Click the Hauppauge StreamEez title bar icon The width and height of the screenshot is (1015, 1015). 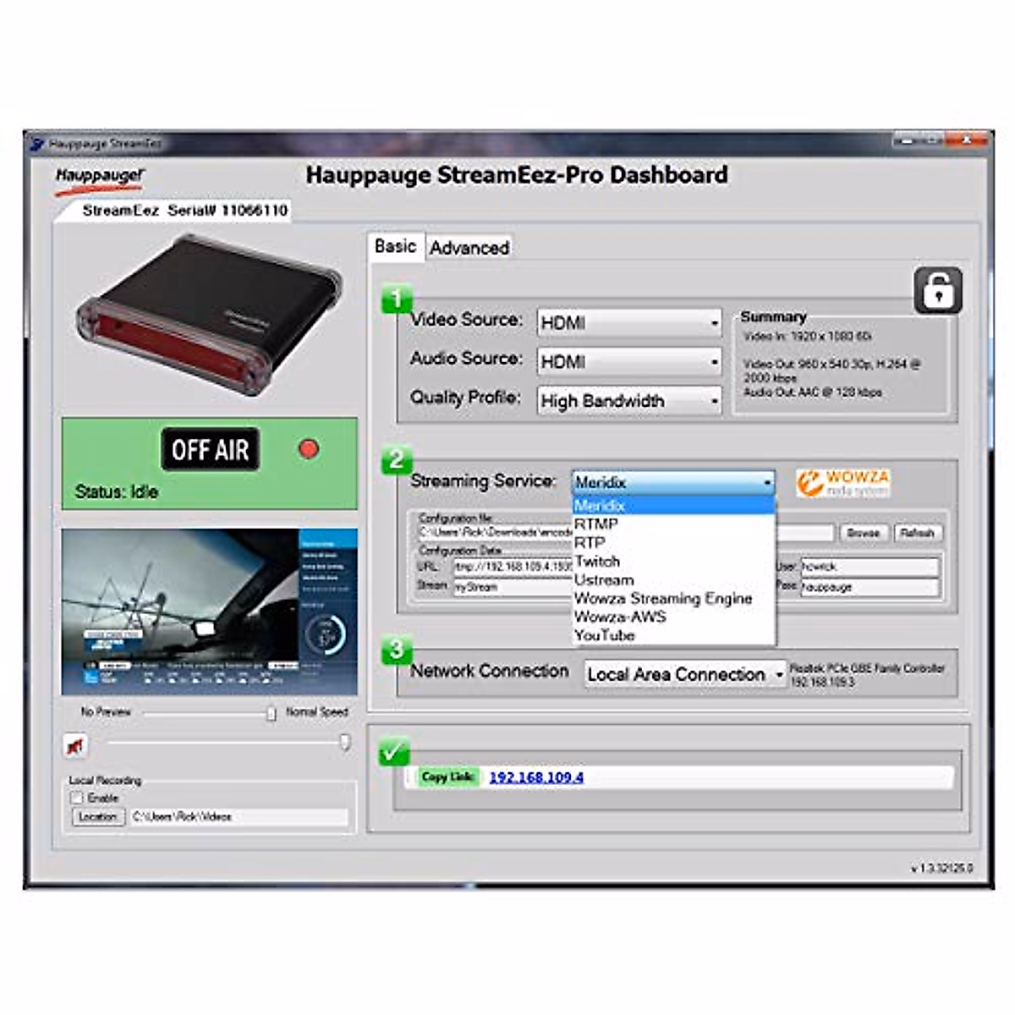coord(35,142)
